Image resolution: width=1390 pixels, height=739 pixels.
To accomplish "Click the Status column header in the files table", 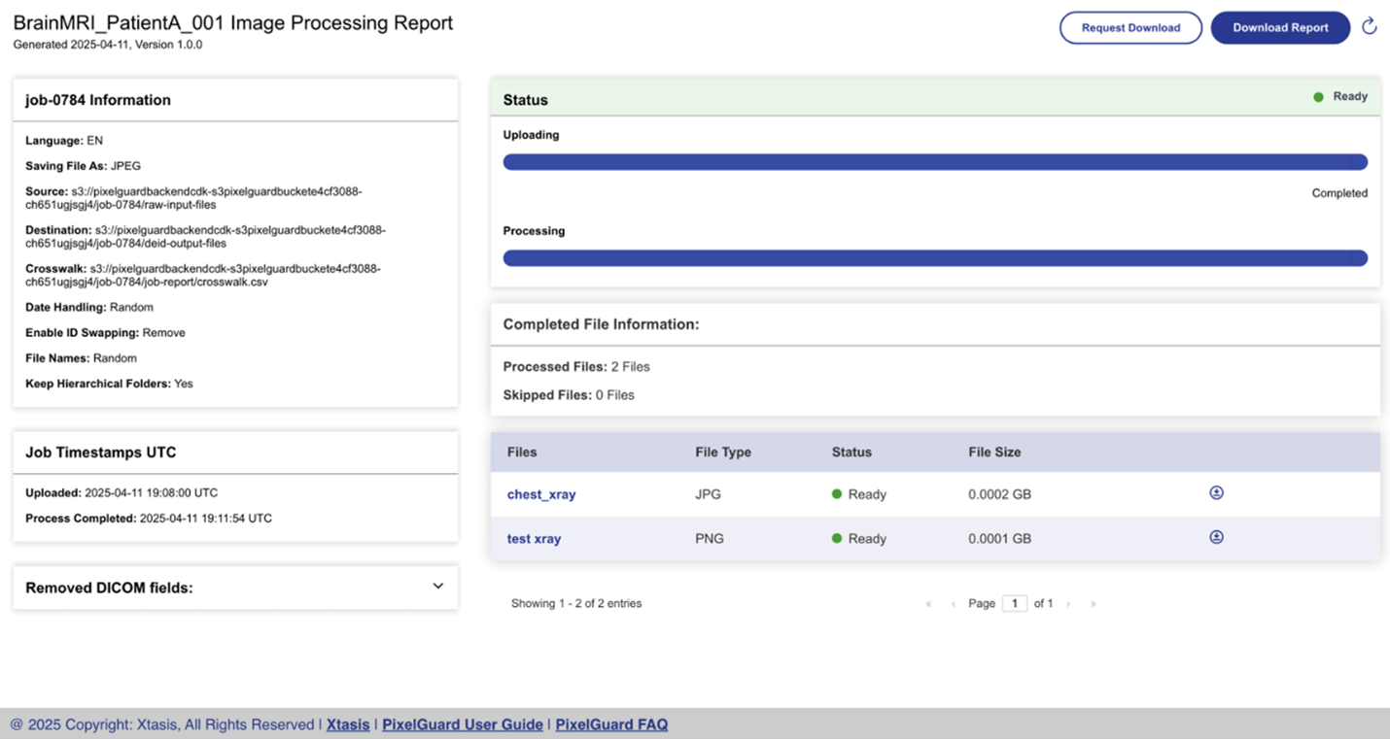I will 851,453.
